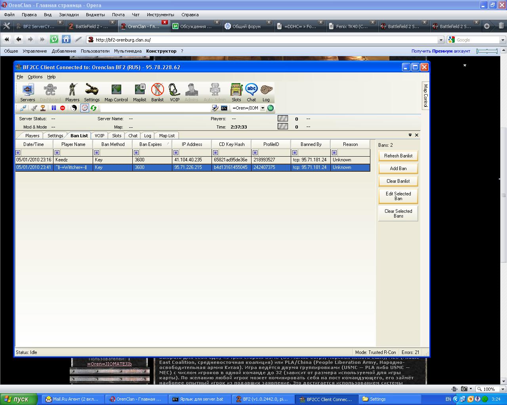Click the disconnect plug icon
Viewport: 507px width, 405px height.
[x=34, y=108]
